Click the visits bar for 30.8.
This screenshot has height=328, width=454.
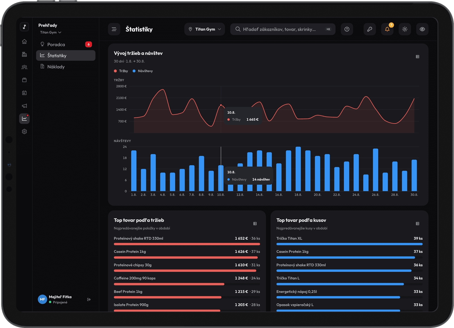point(414,175)
